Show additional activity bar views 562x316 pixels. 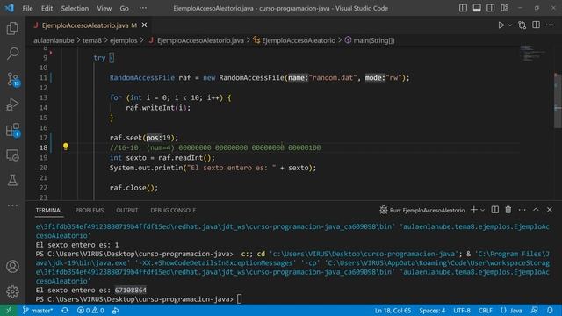pyautogui.click(x=12, y=205)
